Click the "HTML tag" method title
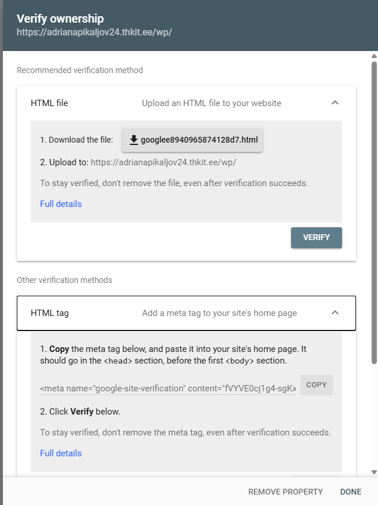The height and width of the screenshot is (505, 378). coord(50,313)
